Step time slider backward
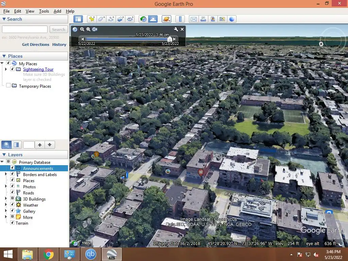348x261 pixels. coord(82,39)
